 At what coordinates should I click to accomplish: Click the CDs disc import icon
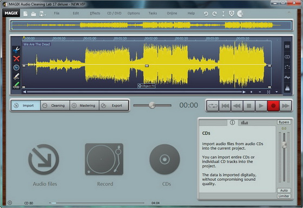(x=164, y=159)
